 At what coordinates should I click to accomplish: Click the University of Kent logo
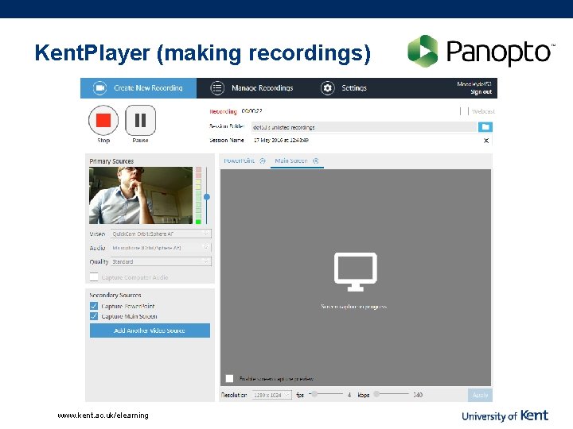(x=505, y=415)
